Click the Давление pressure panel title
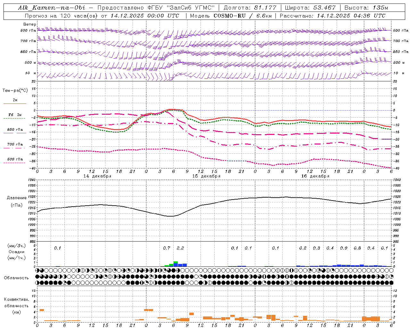 17,198
